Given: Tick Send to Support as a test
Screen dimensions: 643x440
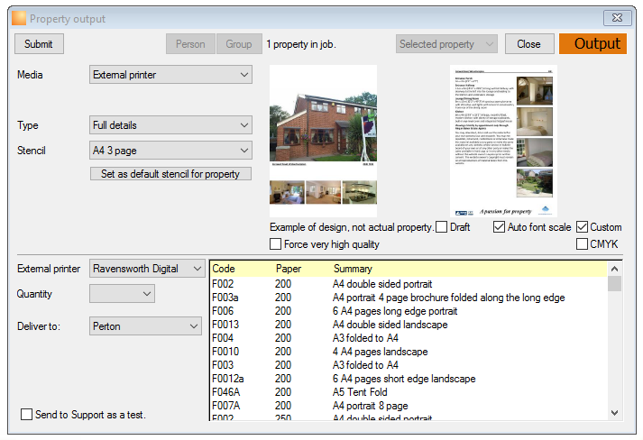Looking at the screenshot, I should pyautogui.click(x=27, y=414).
